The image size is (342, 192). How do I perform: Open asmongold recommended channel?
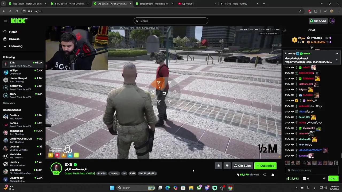(x=23, y=133)
